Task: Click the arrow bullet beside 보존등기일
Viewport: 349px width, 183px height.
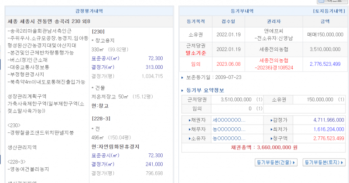Action: pyautogui.click(x=182, y=78)
